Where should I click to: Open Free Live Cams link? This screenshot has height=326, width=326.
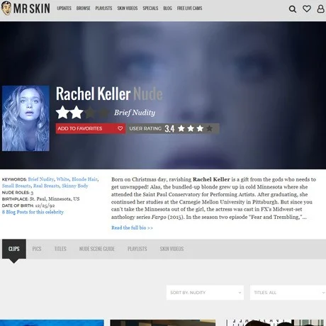pyautogui.click(x=189, y=9)
